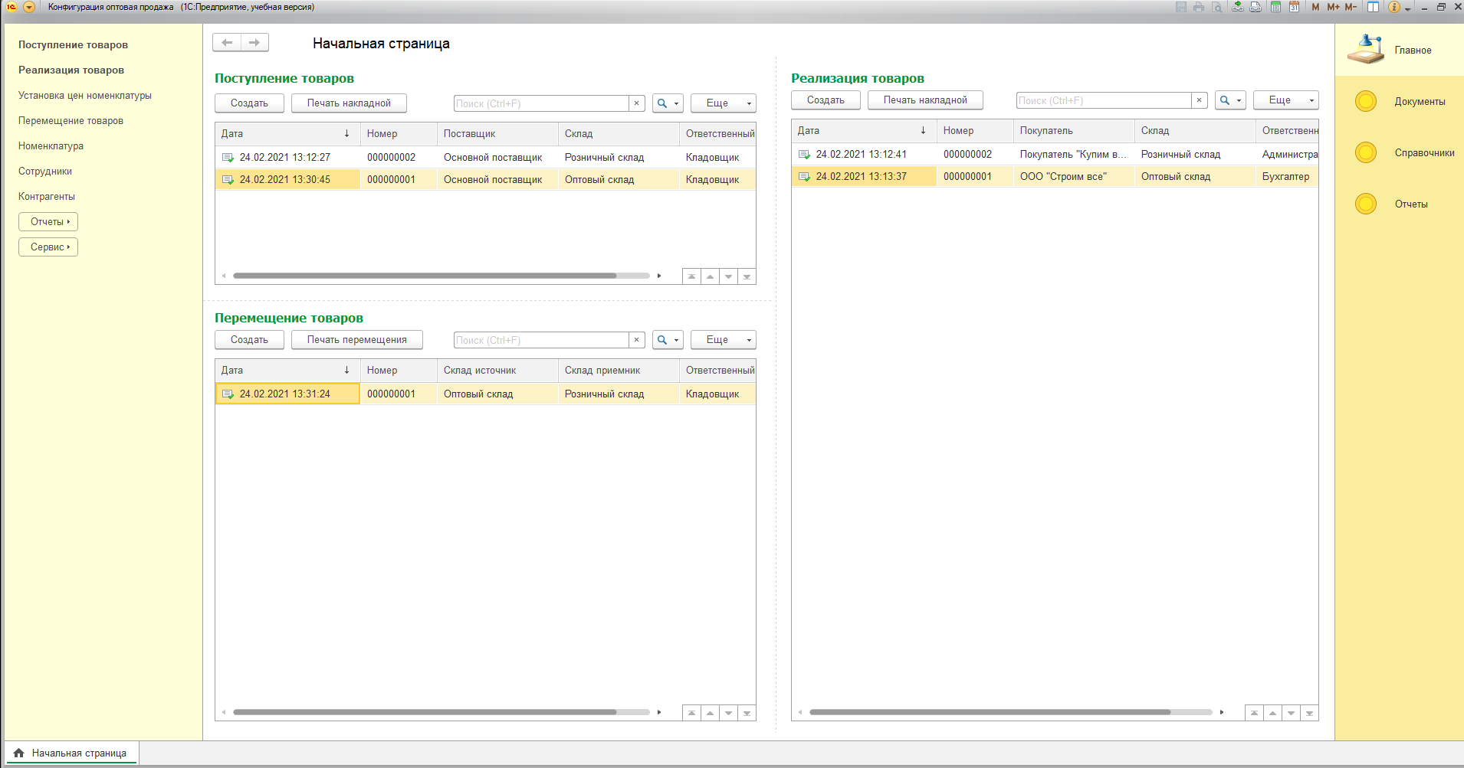Click horizontal scrollbar under Поступление товаров table
Image resolution: width=1464 pixels, height=768 pixels.
click(425, 276)
